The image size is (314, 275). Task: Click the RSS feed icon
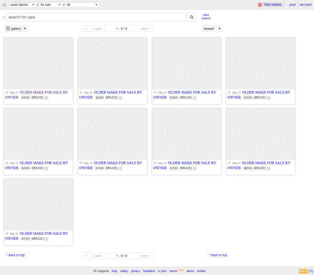coord(303,271)
